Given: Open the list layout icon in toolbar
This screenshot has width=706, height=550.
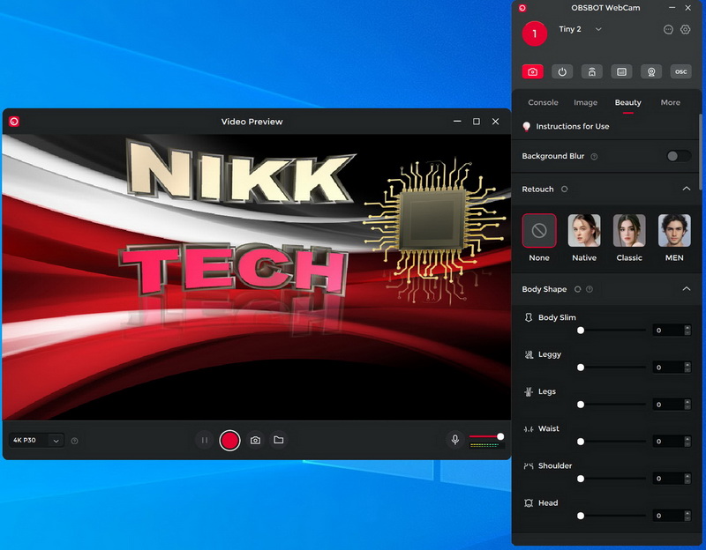Looking at the screenshot, I should point(621,72).
